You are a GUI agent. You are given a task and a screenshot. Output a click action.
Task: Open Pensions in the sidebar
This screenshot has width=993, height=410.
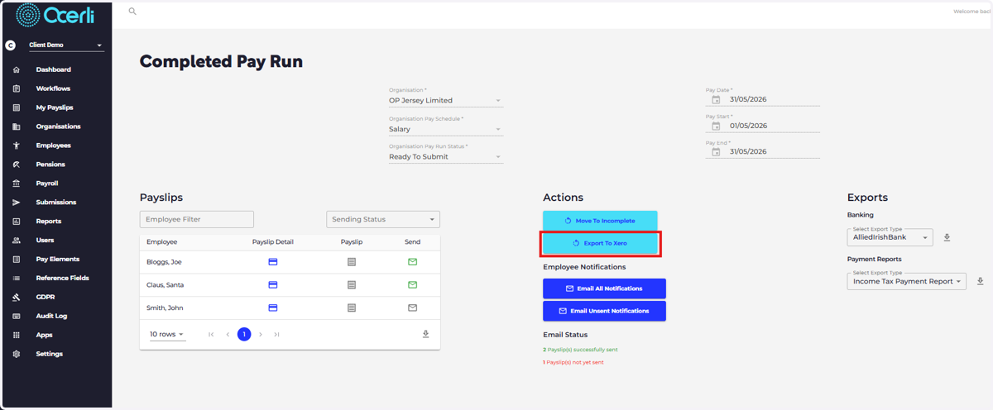(50, 164)
